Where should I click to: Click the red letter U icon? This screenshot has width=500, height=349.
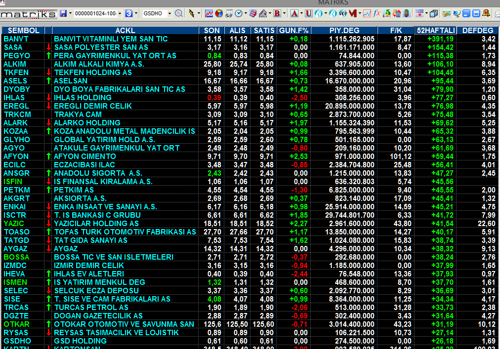309,13
